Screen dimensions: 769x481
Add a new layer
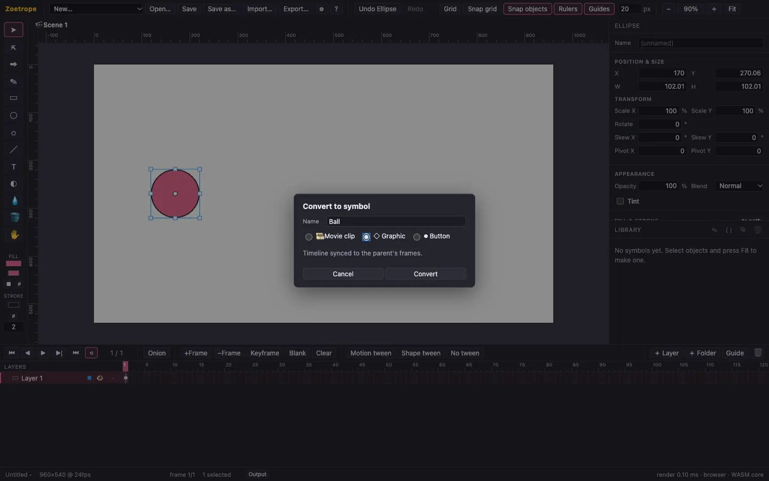pos(666,353)
